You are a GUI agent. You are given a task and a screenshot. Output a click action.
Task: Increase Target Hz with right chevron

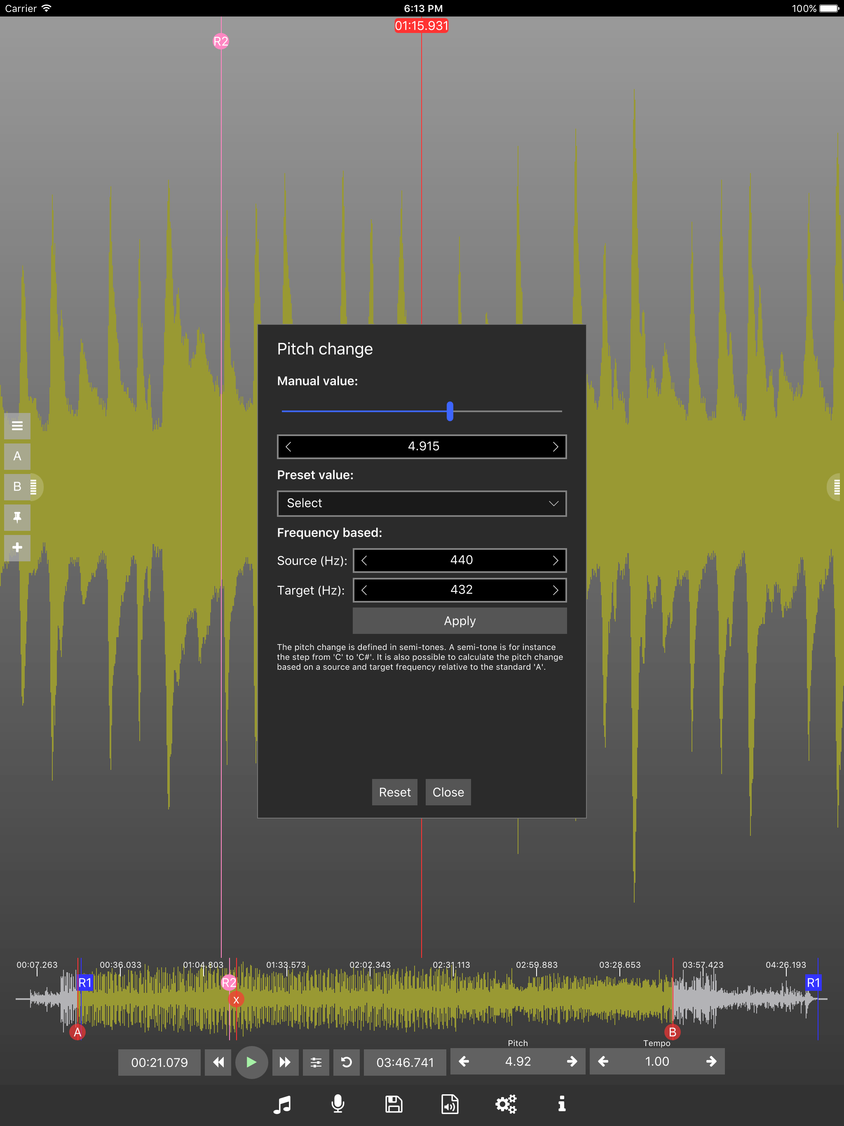556,590
